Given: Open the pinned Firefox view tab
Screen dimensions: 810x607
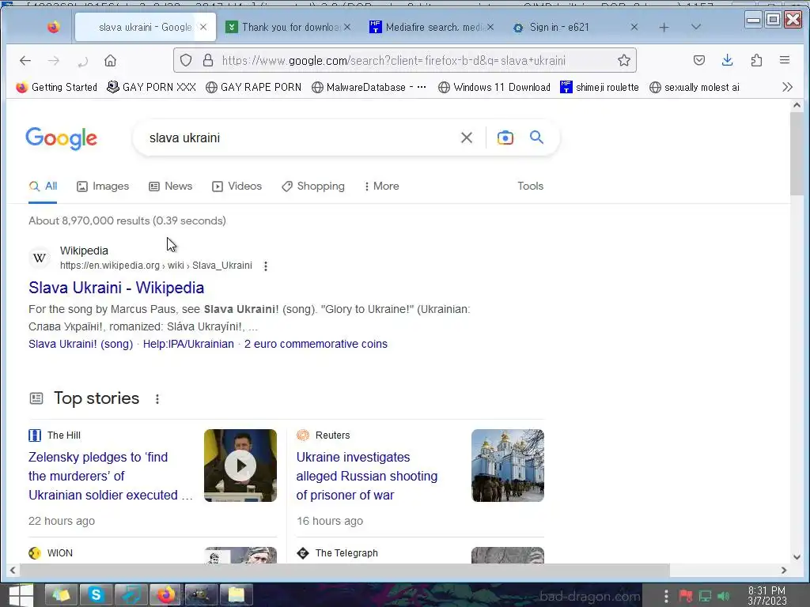Looking at the screenshot, I should 53,27.
